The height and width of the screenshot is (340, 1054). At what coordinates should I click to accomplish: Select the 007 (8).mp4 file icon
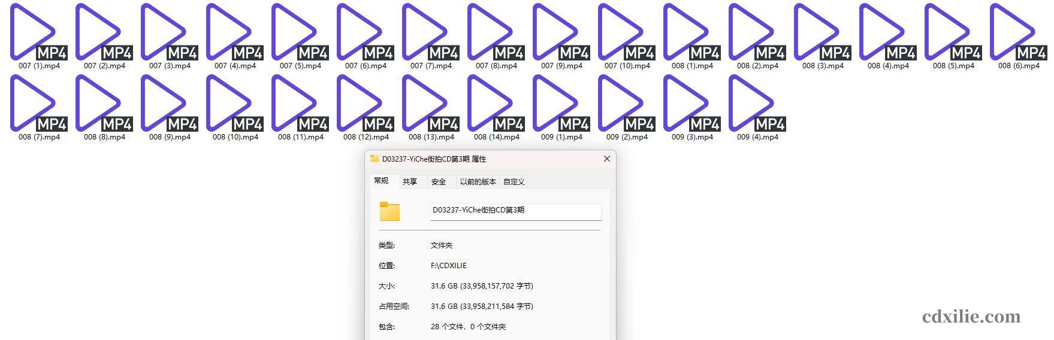coord(496,32)
